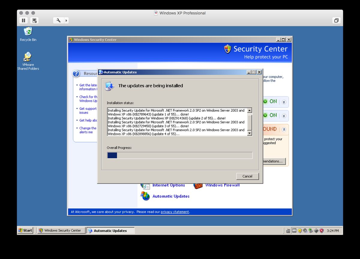Click the 'Get the latest' resources link
The height and width of the screenshot is (259, 360).
click(x=88, y=87)
